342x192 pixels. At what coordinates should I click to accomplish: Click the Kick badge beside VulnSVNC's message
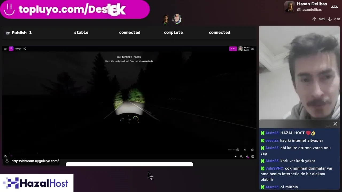coord(263,169)
